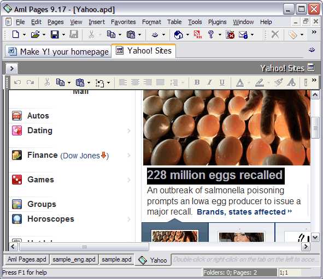Center the text alignment
This screenshot has height=279, width=323.
click(135, 82)
